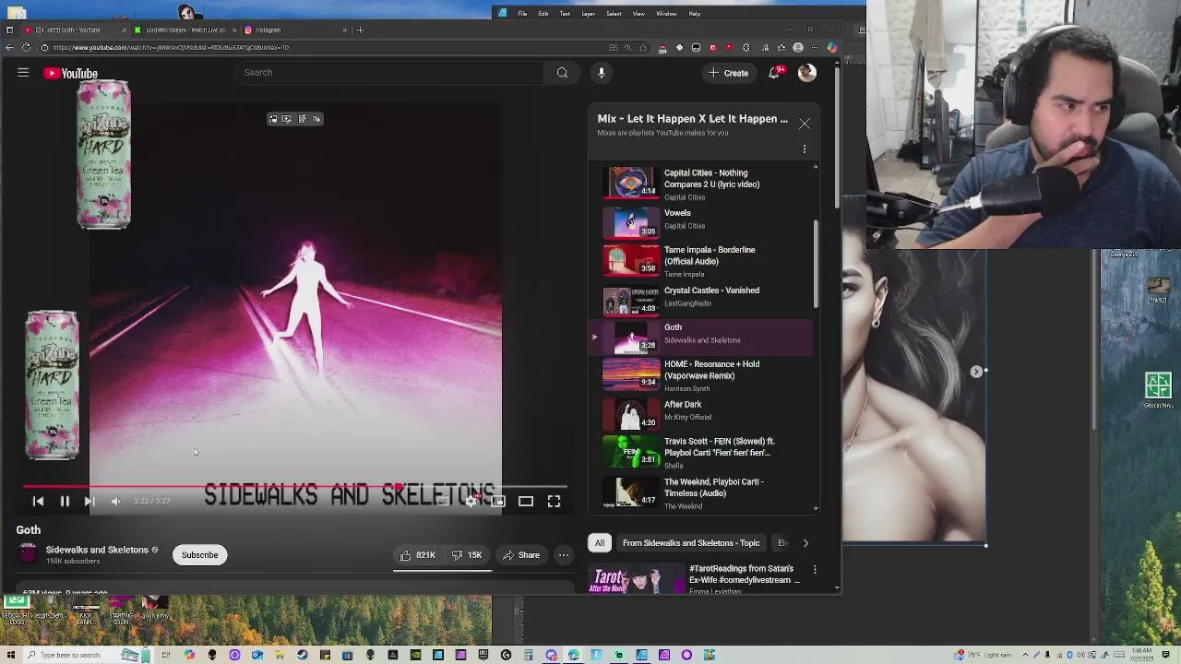Open Steam from the taskbar
The image size is (1181, 664).
302,655
